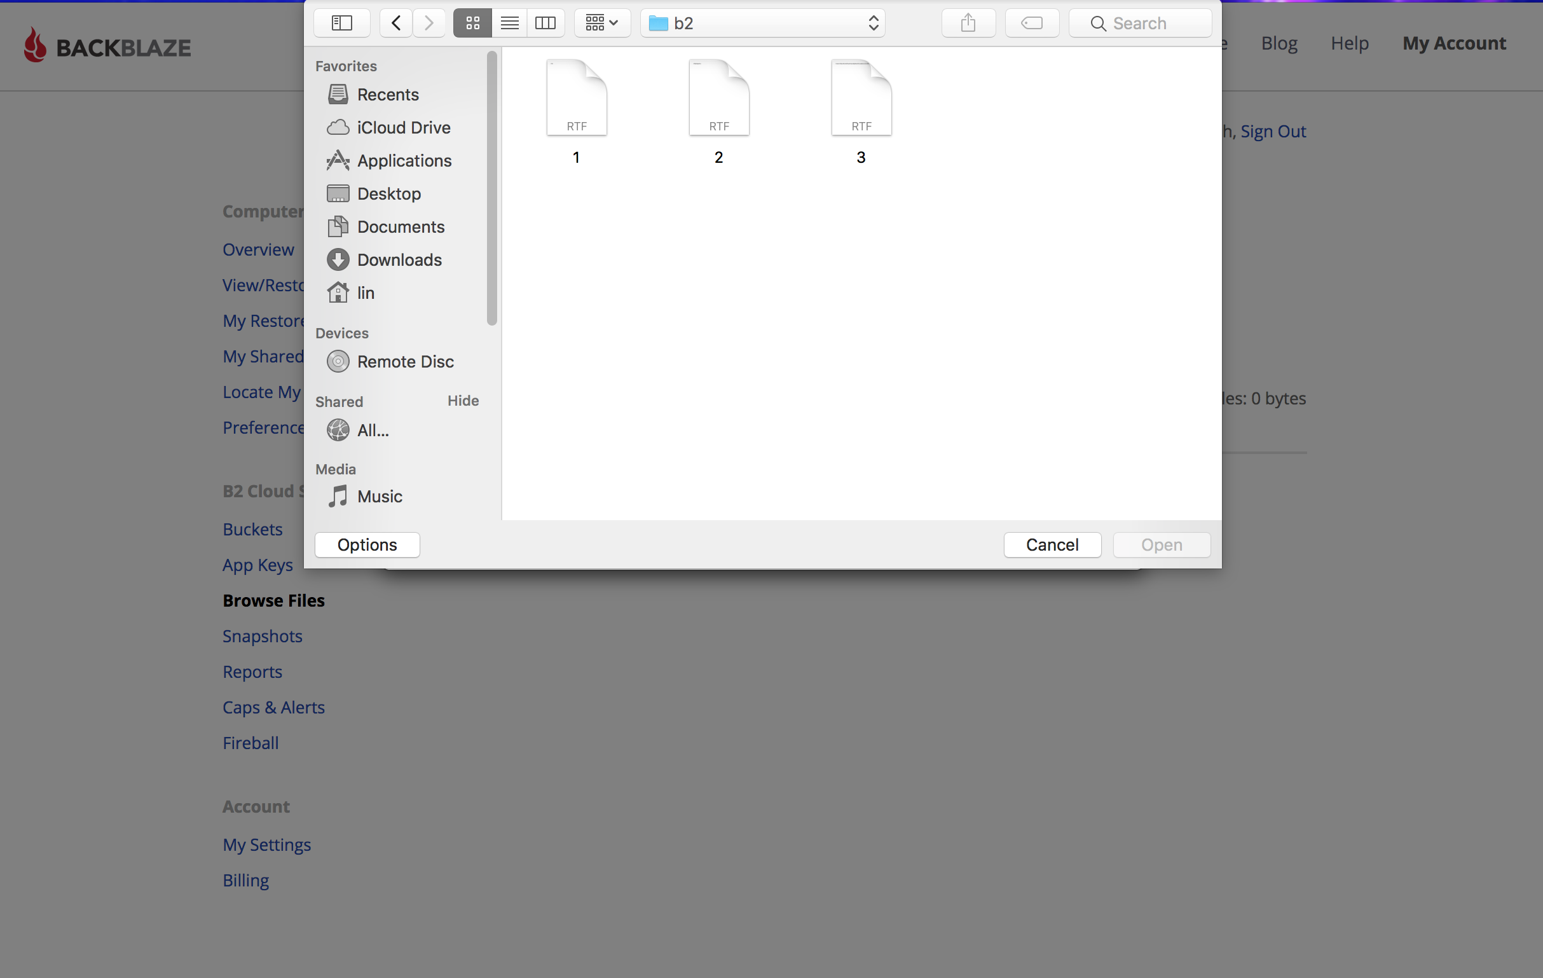Click the Open button
Viewport: 1543px width, 978px height.
point(1162,545)
